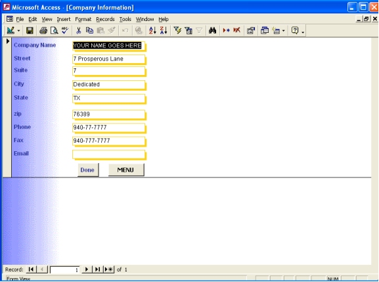The image size is (379, 282).
Task: Click the Database Window icon
Action: [265, 30]
